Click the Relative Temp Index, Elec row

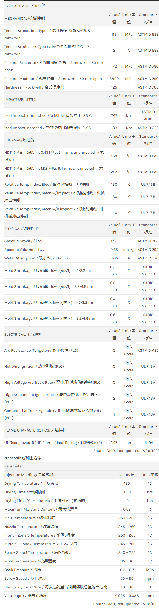tap(47, 184)
